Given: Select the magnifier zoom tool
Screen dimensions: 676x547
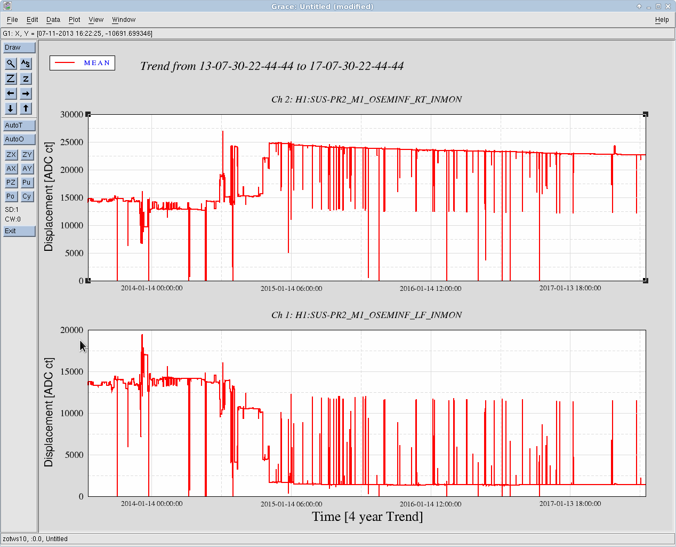Looking at the screenshot, I should pyautogui.click(x=11, y=64).
